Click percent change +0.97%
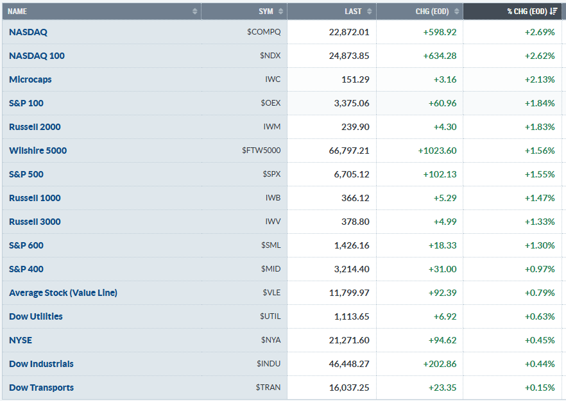This screenshot has width=566, height=401. (540, 269)
